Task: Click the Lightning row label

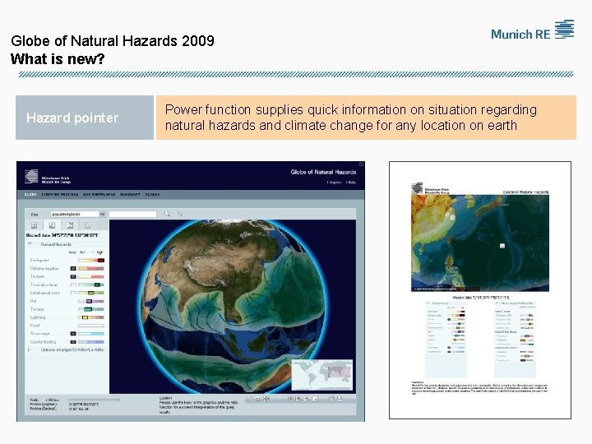Action: tap(38, 317)
